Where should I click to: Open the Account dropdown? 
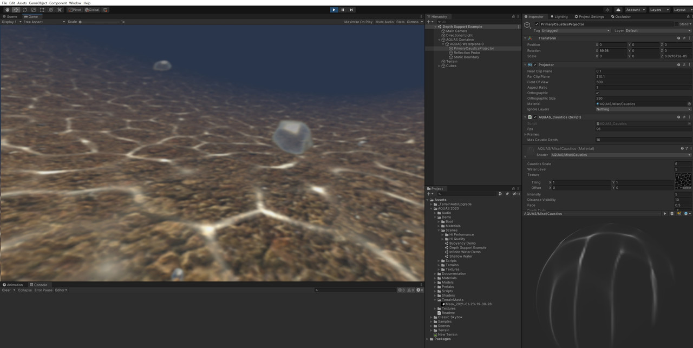[635, 10]
